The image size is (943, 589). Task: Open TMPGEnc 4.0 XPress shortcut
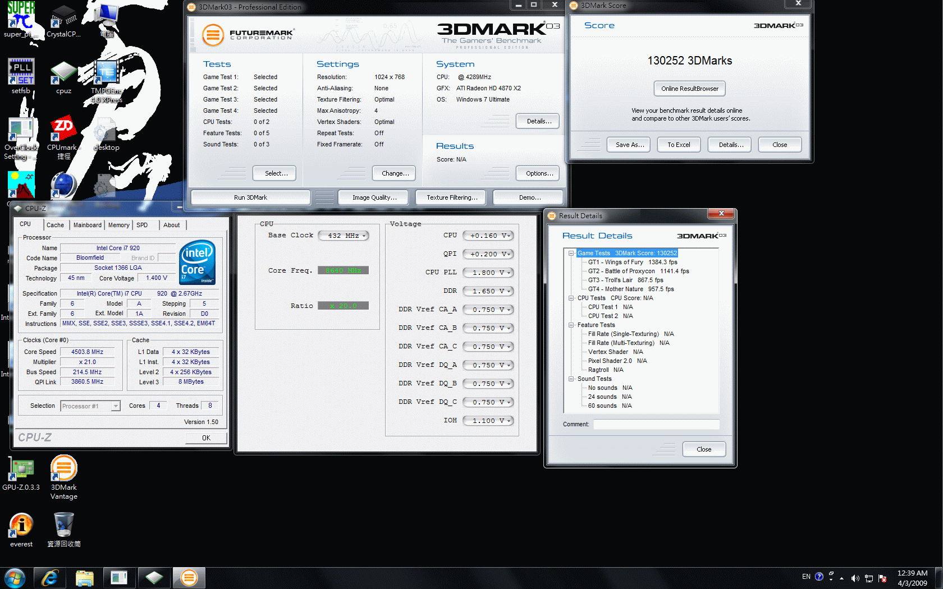coord(106,81)
